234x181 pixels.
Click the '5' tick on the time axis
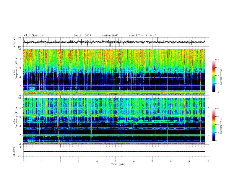(x=116, y=161)
